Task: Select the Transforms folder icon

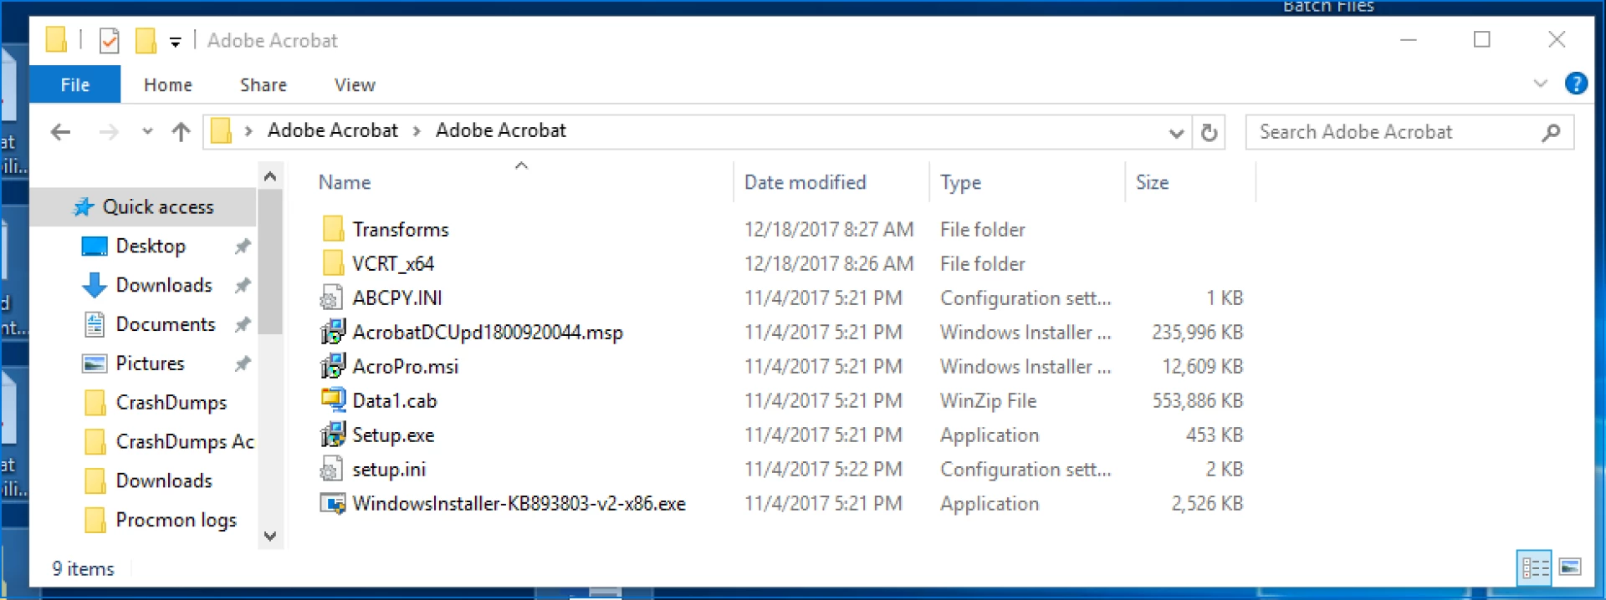Action: pos(332,229)
